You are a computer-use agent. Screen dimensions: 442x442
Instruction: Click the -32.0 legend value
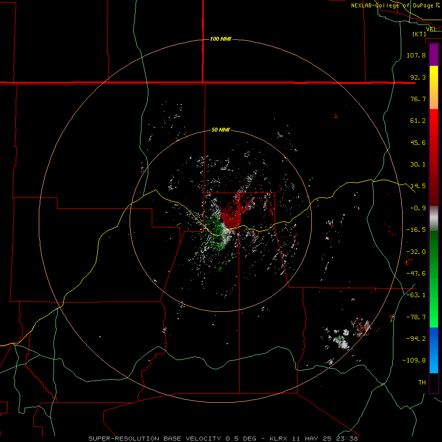[416, 252]
